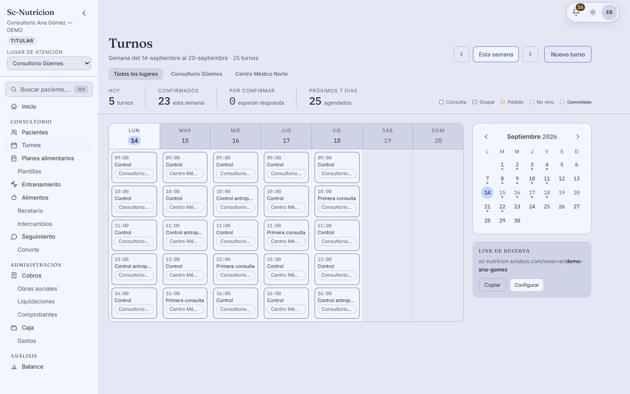630x394 pixels.
Task: Click the Pacientes people icon
Action: click(14, 132)
